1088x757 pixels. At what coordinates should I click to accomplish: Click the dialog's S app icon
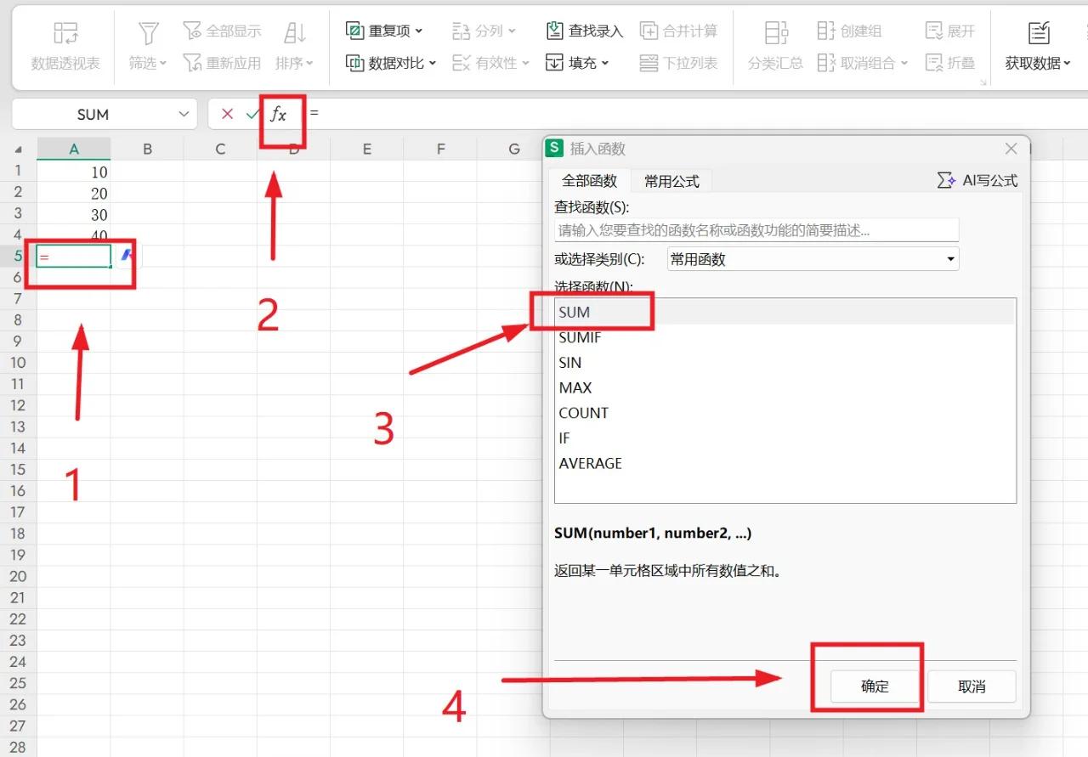coord(554,148)
